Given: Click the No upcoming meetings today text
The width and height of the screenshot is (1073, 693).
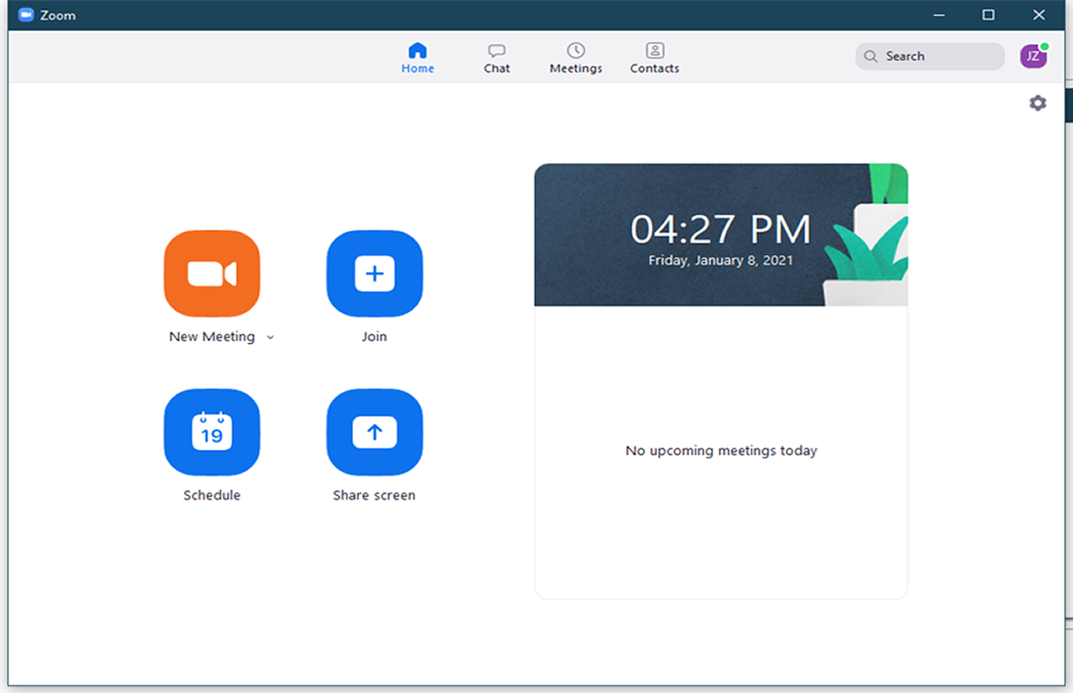Looking at the screenshot, I should click(721, 451).
